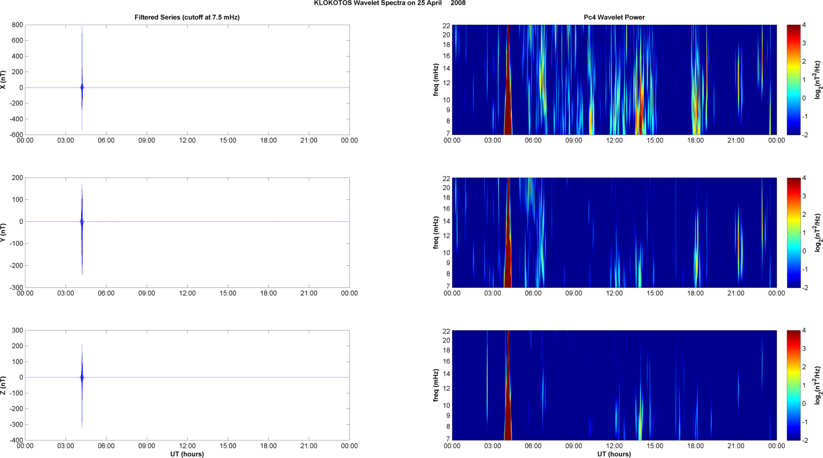This screenshot has width=823, height=458.
Task: Click the red burst in the Y-row spectrogram
Action: coord(508,232)
